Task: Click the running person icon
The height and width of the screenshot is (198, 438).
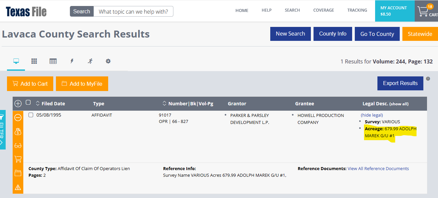Action: click(x=90, y=61)
